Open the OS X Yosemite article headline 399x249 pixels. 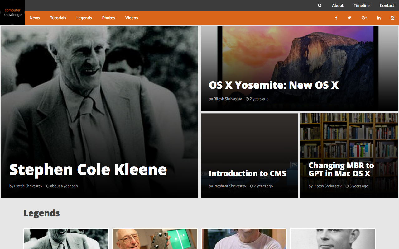point(274,85)
